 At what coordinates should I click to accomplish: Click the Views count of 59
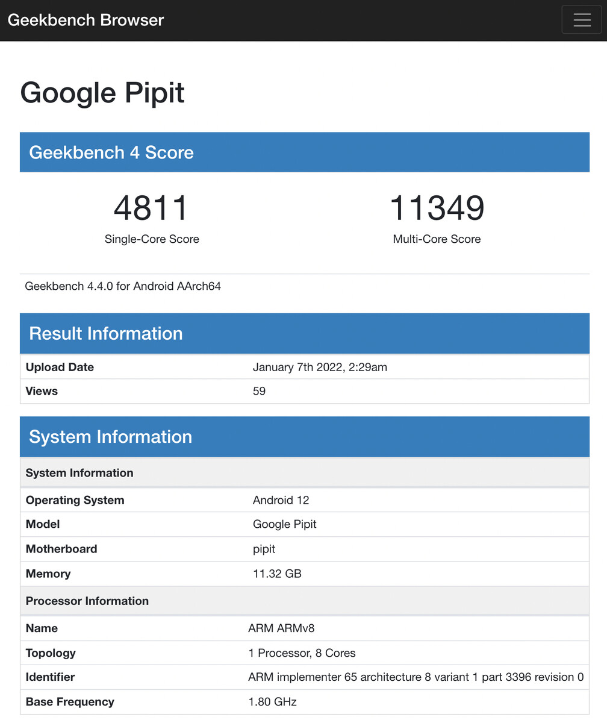coord(259,391)
